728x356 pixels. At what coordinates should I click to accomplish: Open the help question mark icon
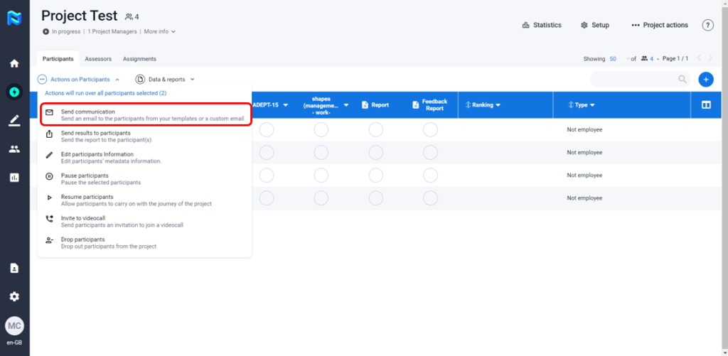(707, 25)
